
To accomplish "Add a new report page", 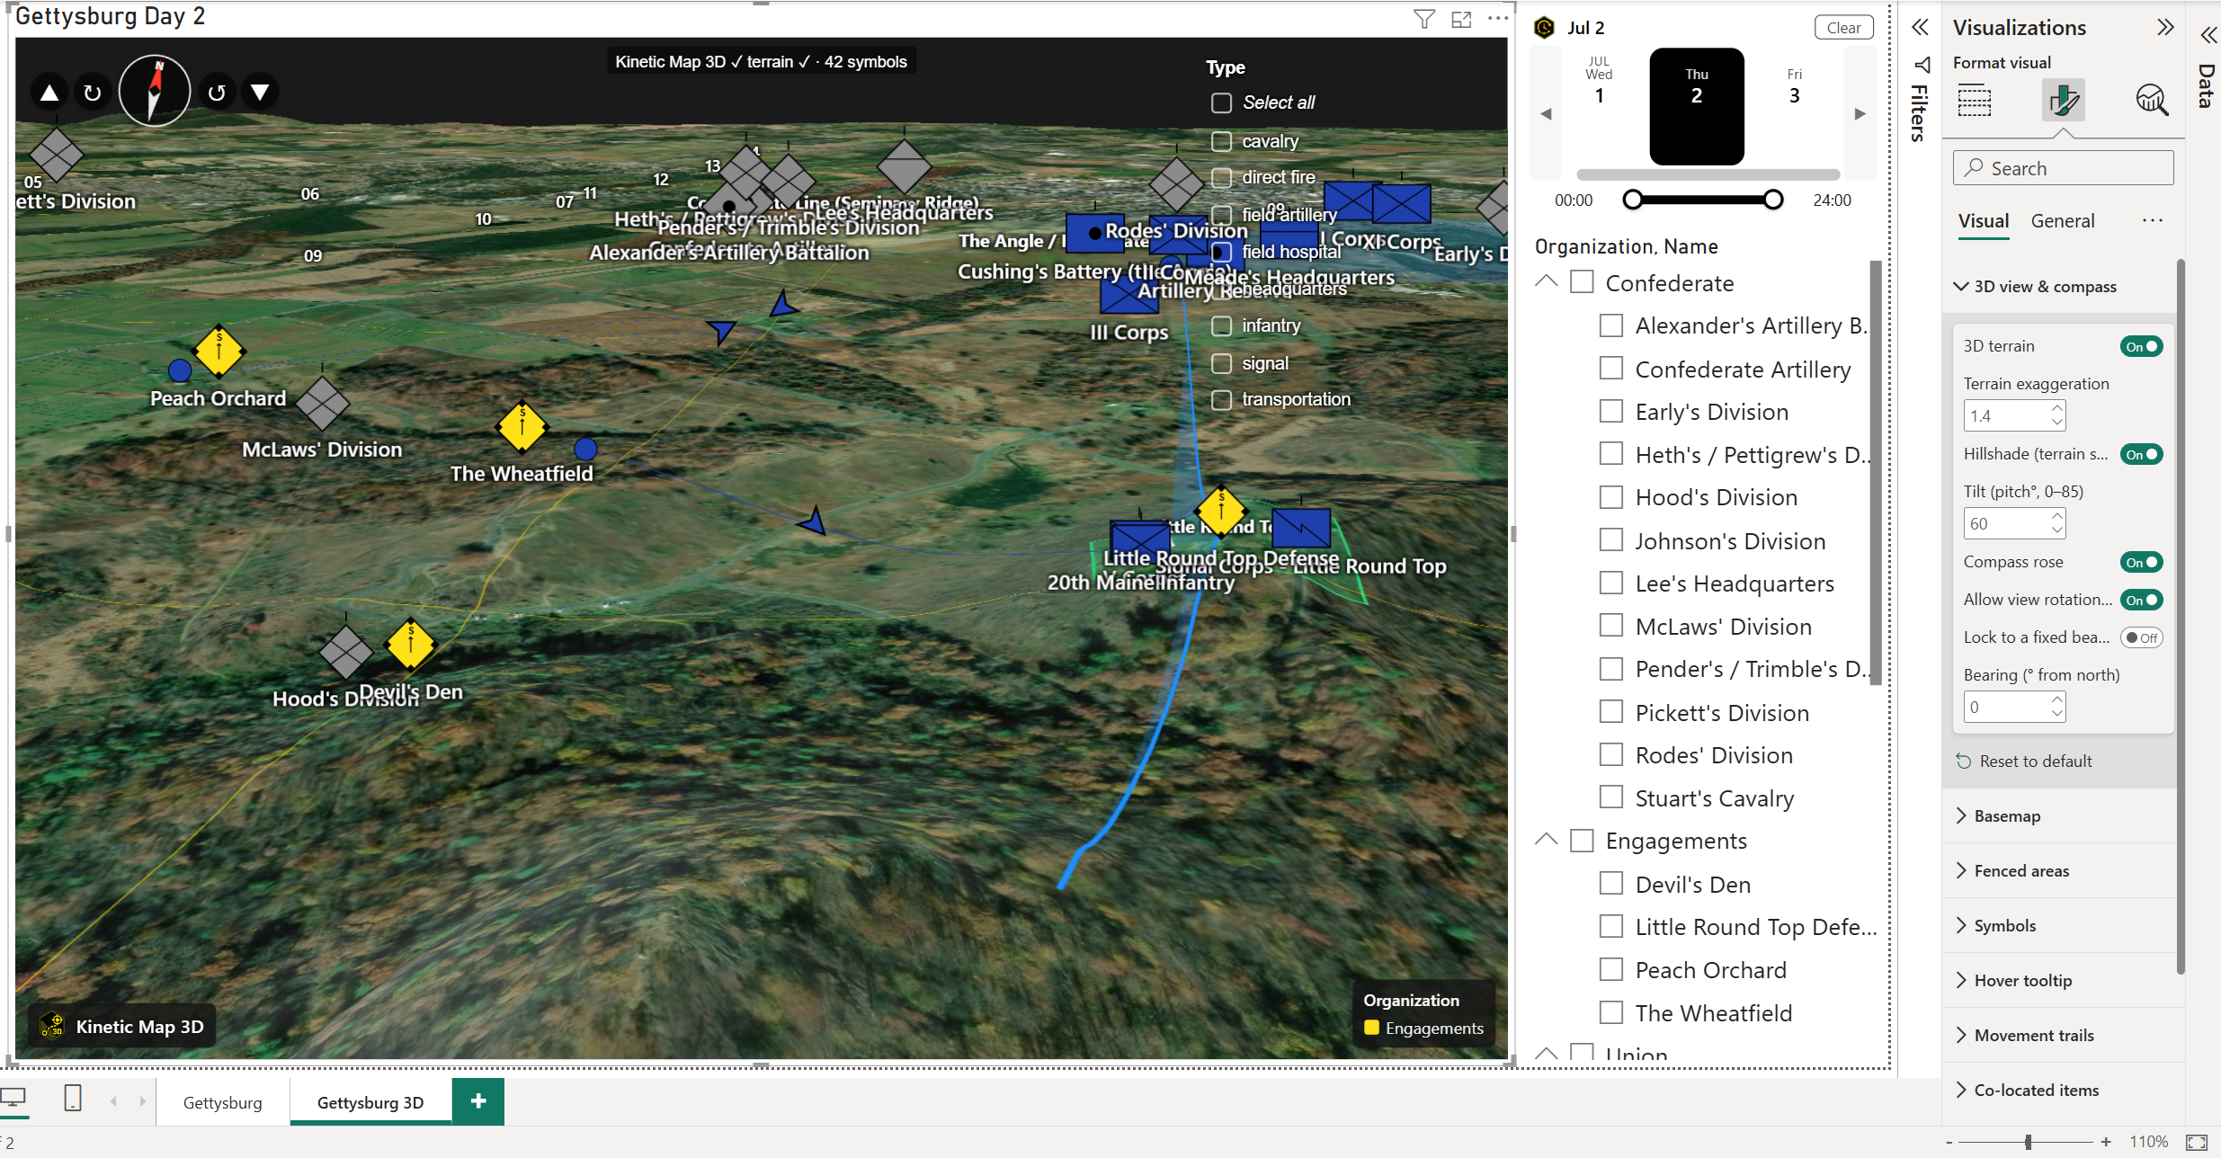I will (478, 1100).
